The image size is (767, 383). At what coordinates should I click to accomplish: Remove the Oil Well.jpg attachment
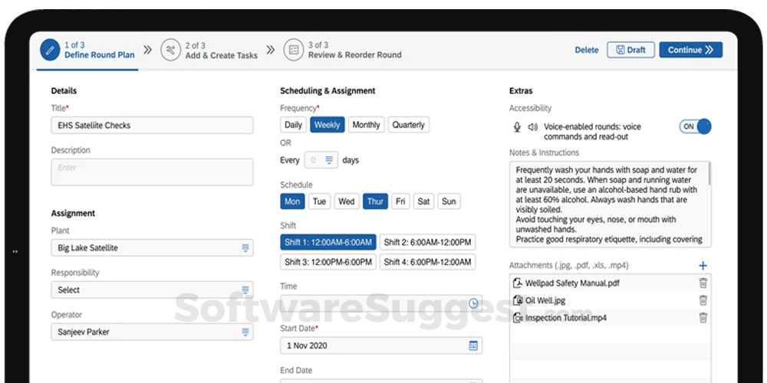tap(703, 300)
